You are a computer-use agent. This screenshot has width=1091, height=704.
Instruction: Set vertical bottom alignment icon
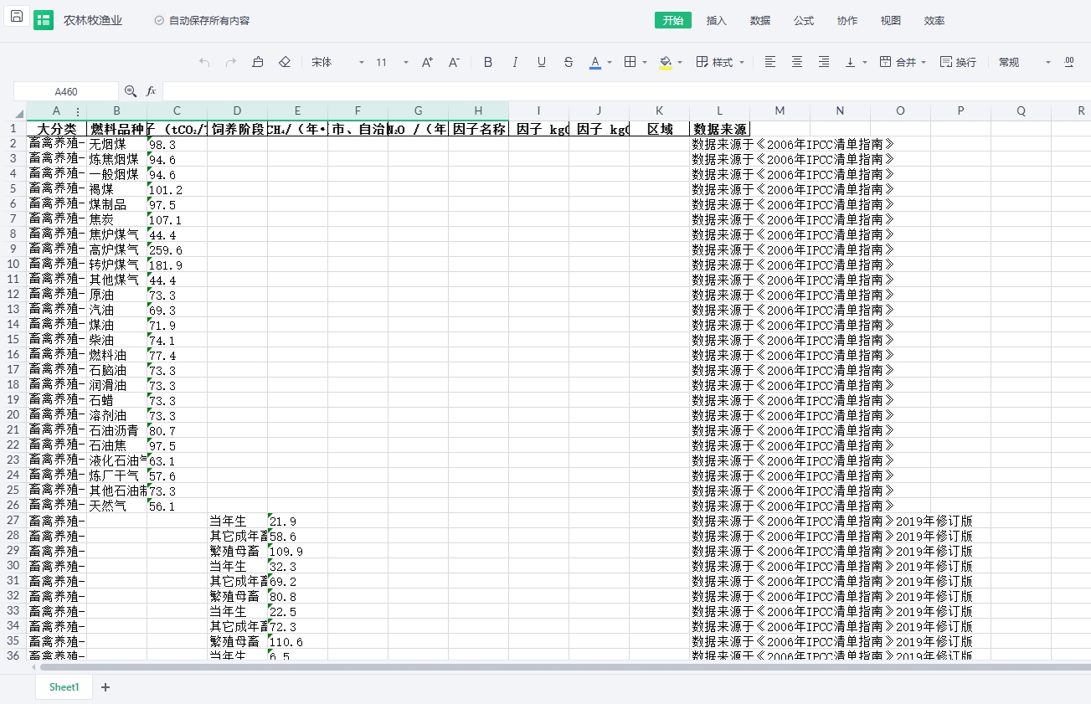tap(851, 62)
